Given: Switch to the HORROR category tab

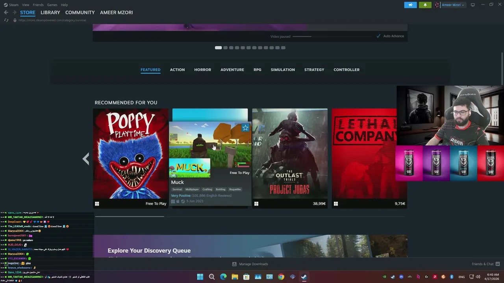Looking at the screenshot, I should [202, 70].
